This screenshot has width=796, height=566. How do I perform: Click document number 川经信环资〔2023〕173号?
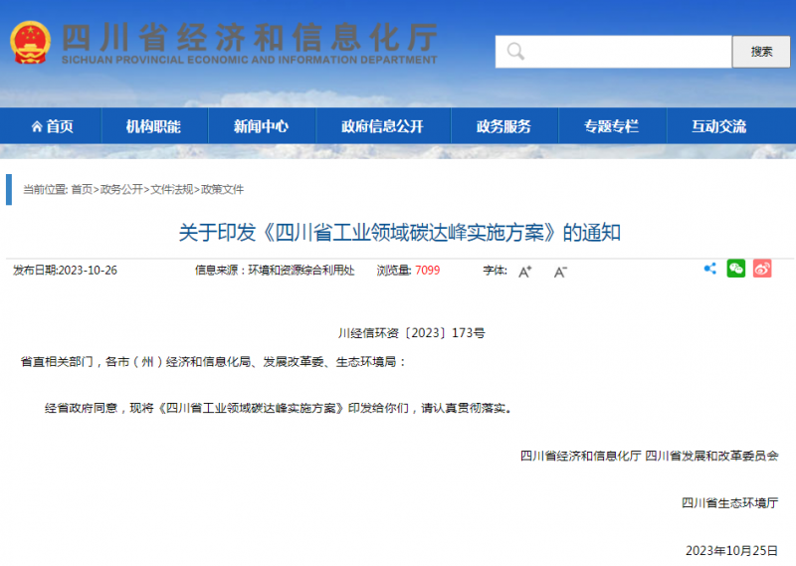411,333
